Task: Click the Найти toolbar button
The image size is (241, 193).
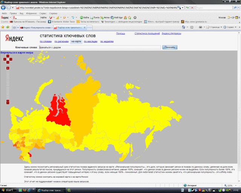Action: [44, 18]
